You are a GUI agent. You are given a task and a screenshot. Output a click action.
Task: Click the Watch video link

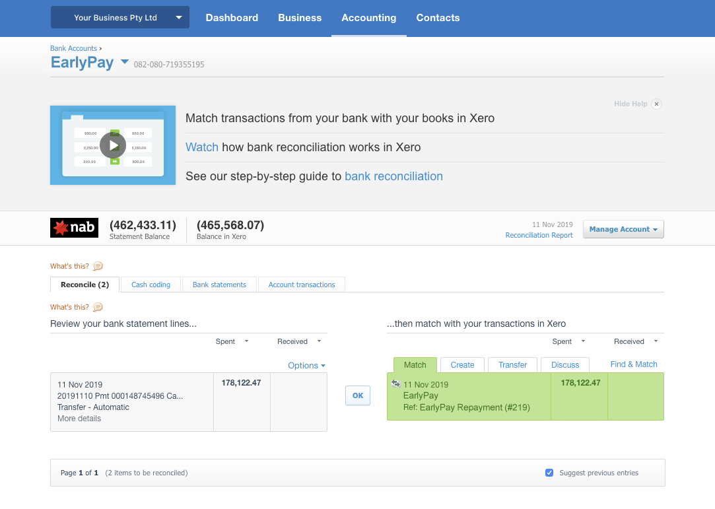click(202, 147)
